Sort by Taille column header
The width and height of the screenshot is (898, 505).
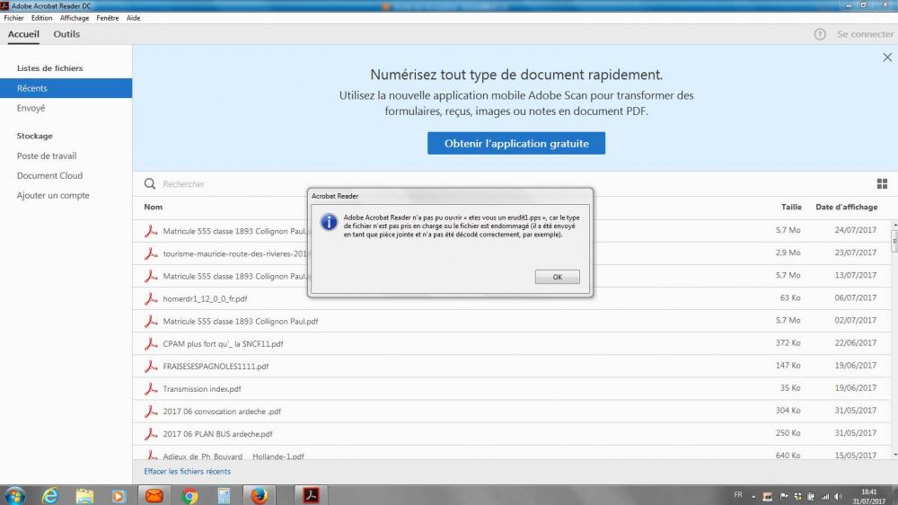791,207
